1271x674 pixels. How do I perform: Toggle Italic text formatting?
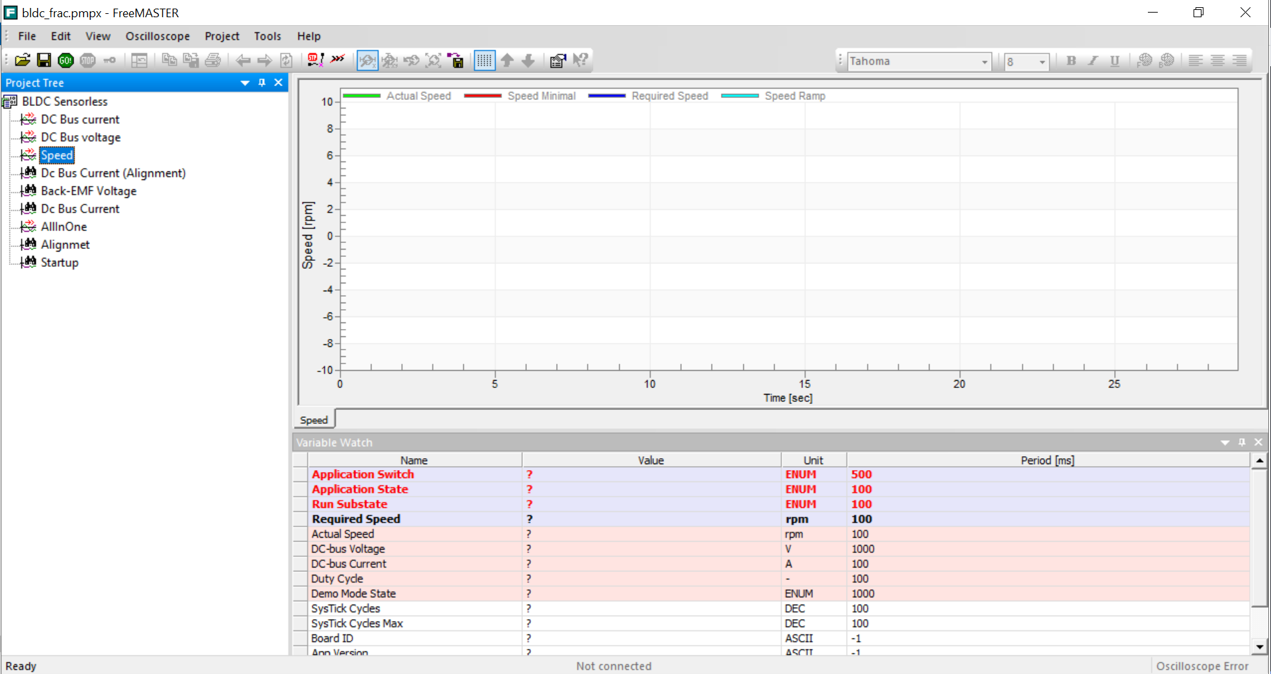[1093, 61]
